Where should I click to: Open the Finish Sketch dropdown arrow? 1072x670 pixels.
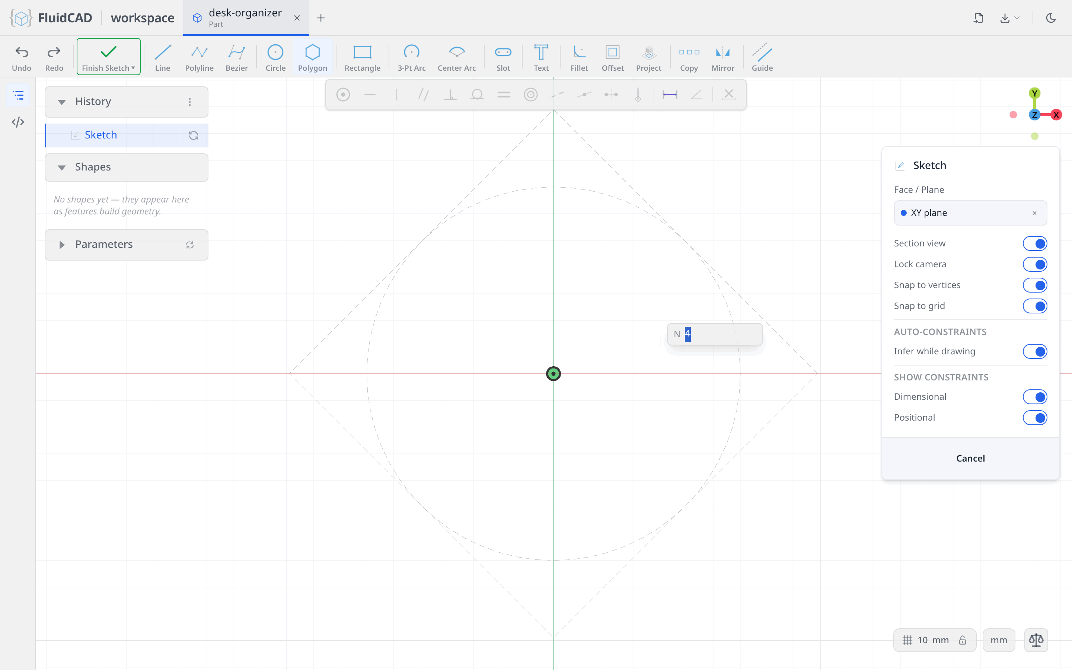(133, 68)
